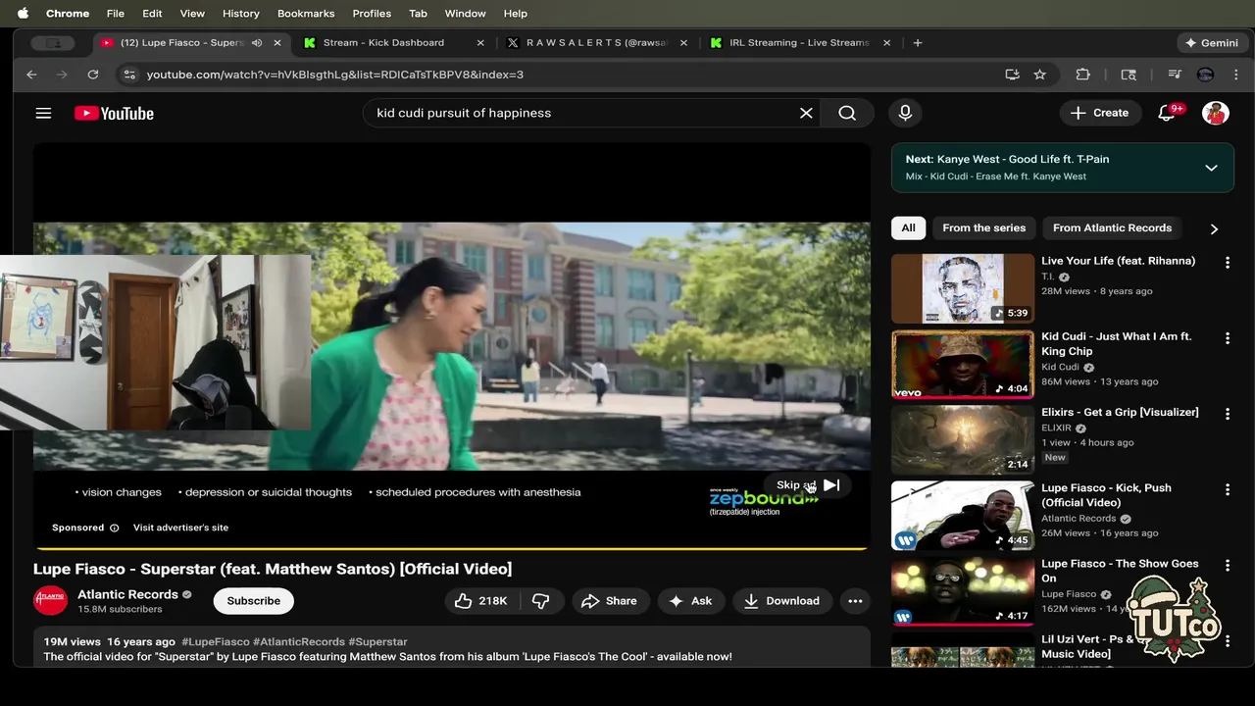The image size is (1255, 706).
Task: Open the YouTube guide hamburger menu
Action: click(43, 113)
